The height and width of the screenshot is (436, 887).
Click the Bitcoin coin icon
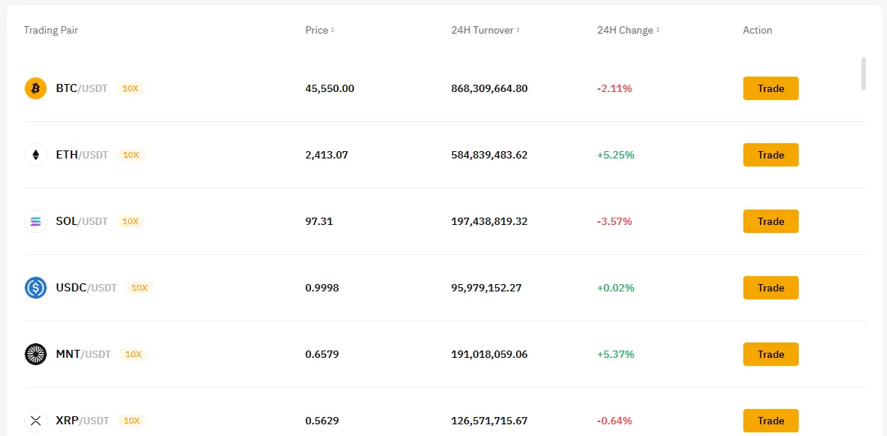pyautogui.click(x=36, y=88)
